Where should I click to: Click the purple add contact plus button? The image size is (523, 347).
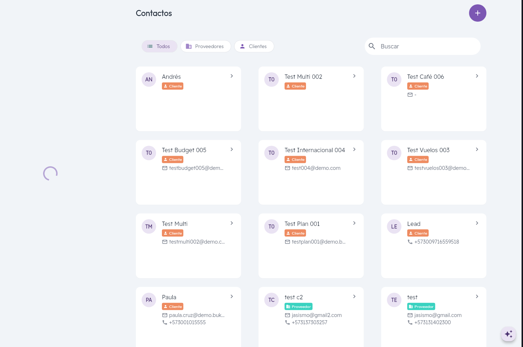477,13
